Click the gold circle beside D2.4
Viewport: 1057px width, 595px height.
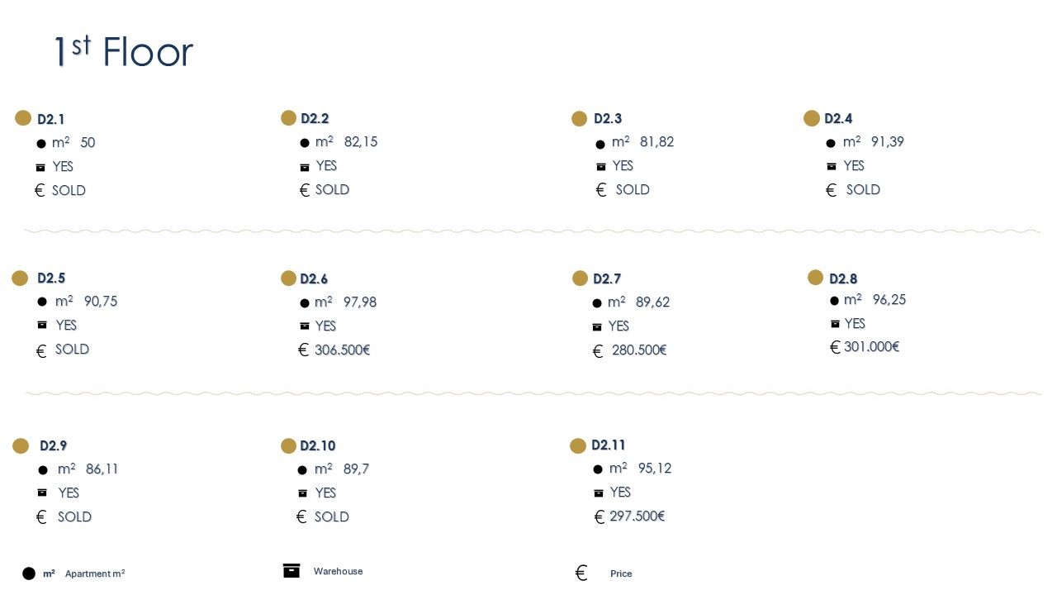812,118
